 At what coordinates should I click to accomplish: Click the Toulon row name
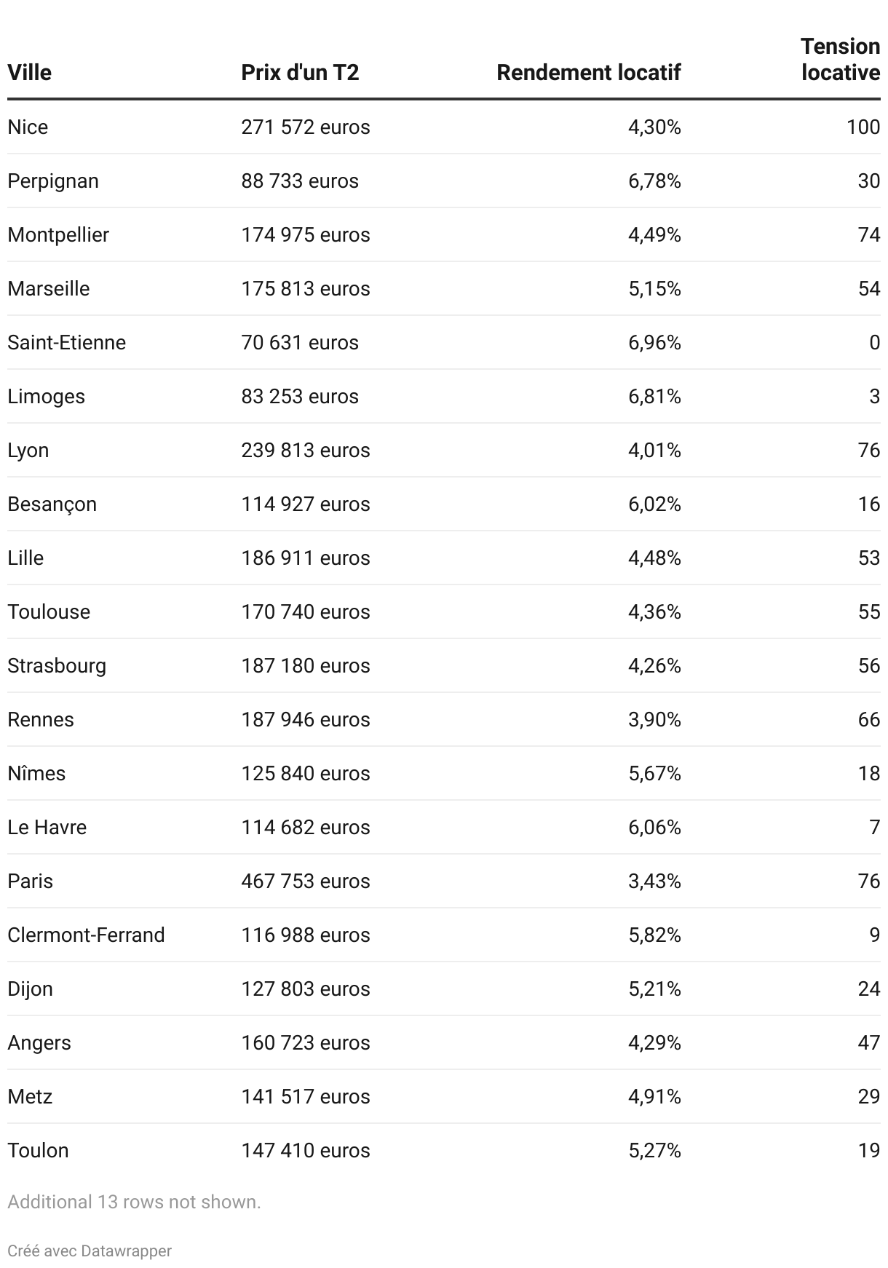(38, 1150)
